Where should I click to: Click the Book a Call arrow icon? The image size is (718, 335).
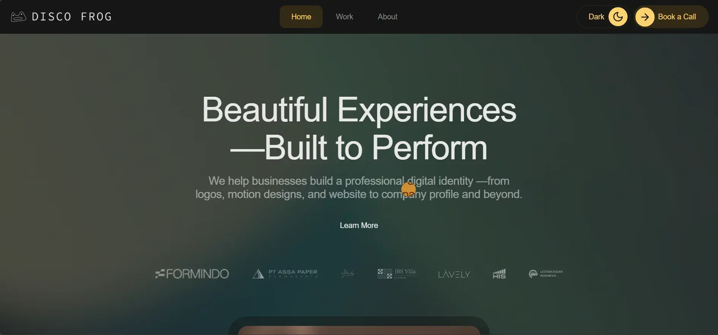645,17
